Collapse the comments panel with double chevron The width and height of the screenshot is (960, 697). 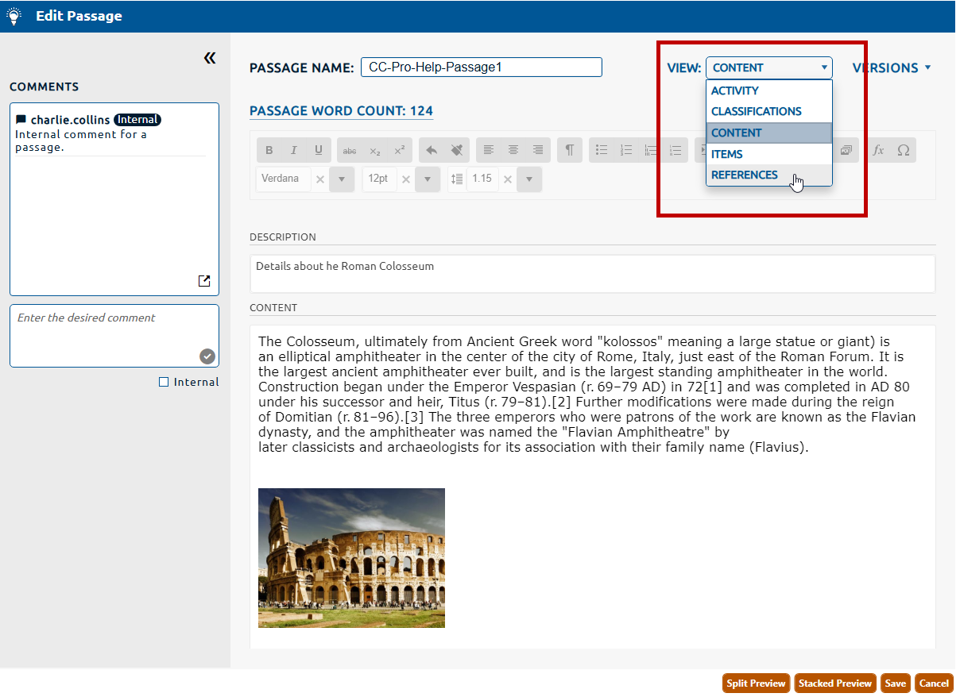click(210, 58)
